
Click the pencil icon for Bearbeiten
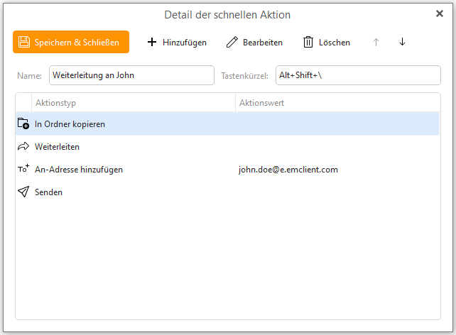(x=232, y=42)
